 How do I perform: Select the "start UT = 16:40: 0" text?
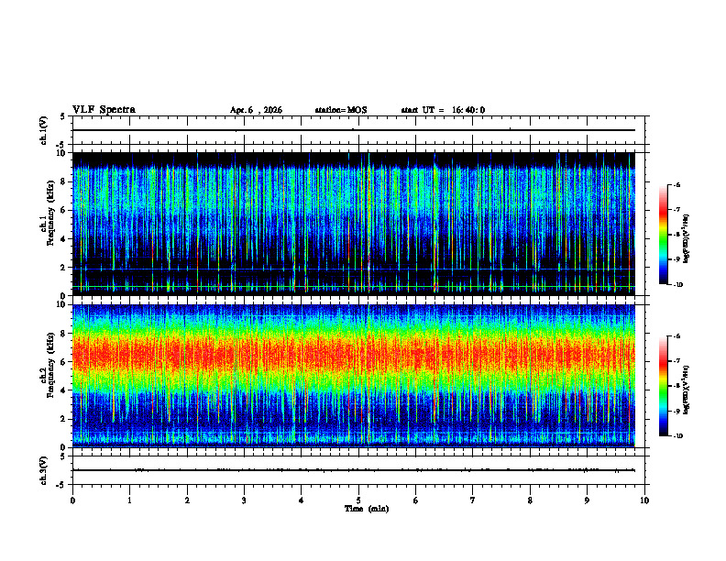[443, 110]
